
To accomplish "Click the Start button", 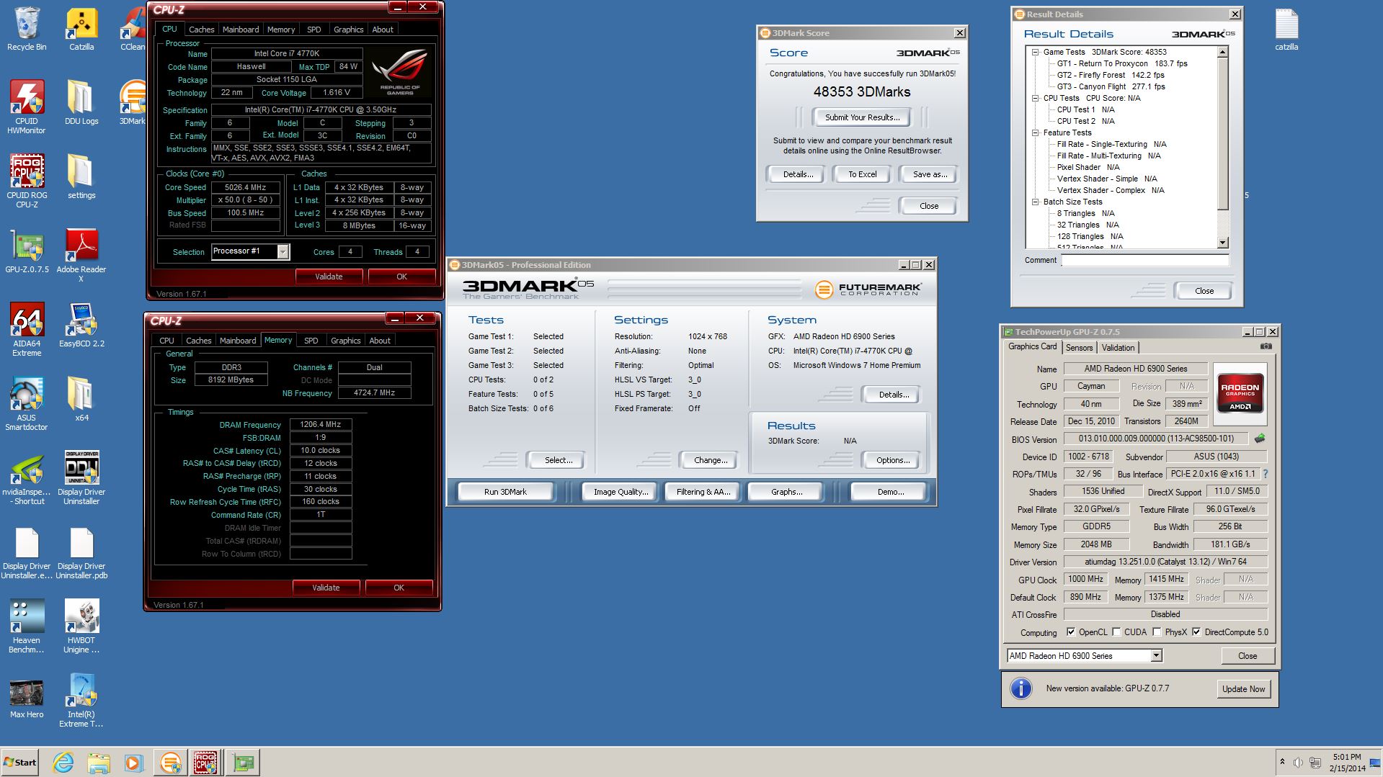I will click(x=20, y=763).
